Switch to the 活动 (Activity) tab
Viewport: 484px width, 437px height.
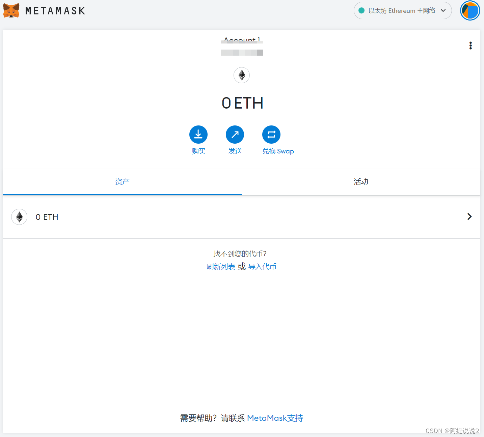pyautogui.click(x=361, y=182)
